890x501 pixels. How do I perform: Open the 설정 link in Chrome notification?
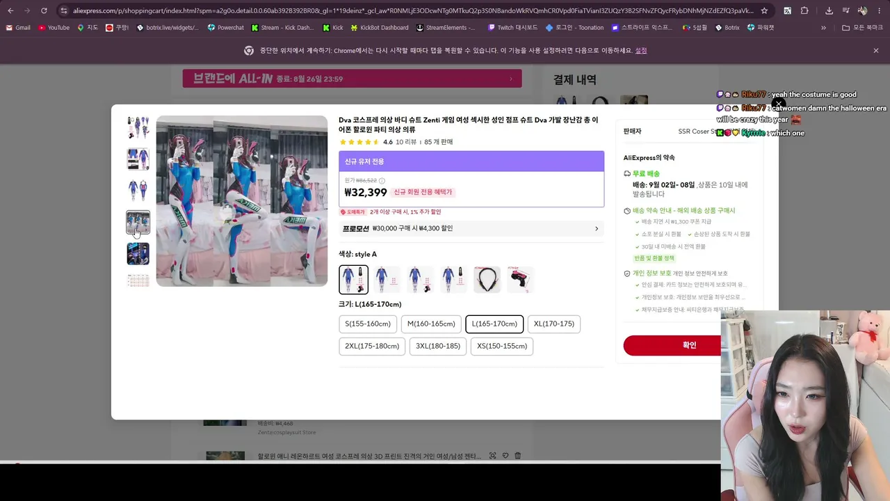(x=641, y=51)
